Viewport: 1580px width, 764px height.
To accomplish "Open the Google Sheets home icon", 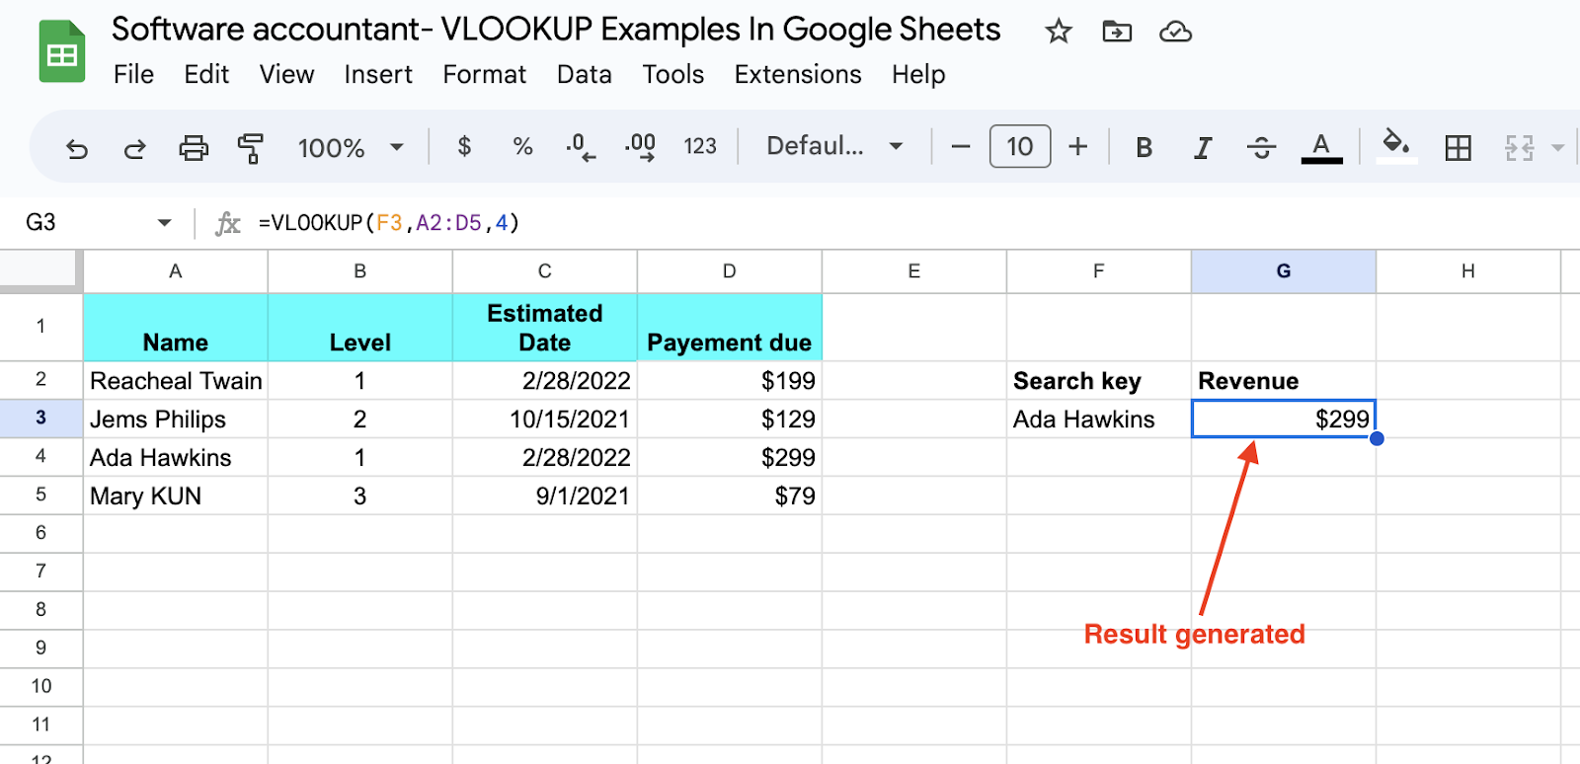I will click(61, 51).
